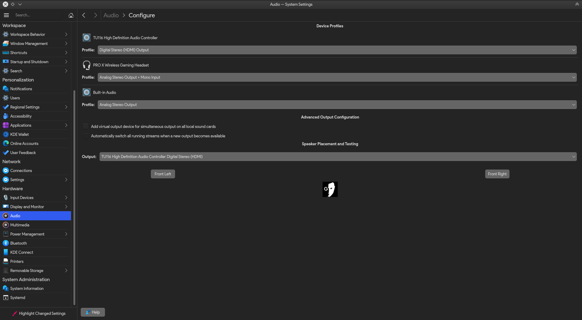Click the pin window diamond icon

13,4
